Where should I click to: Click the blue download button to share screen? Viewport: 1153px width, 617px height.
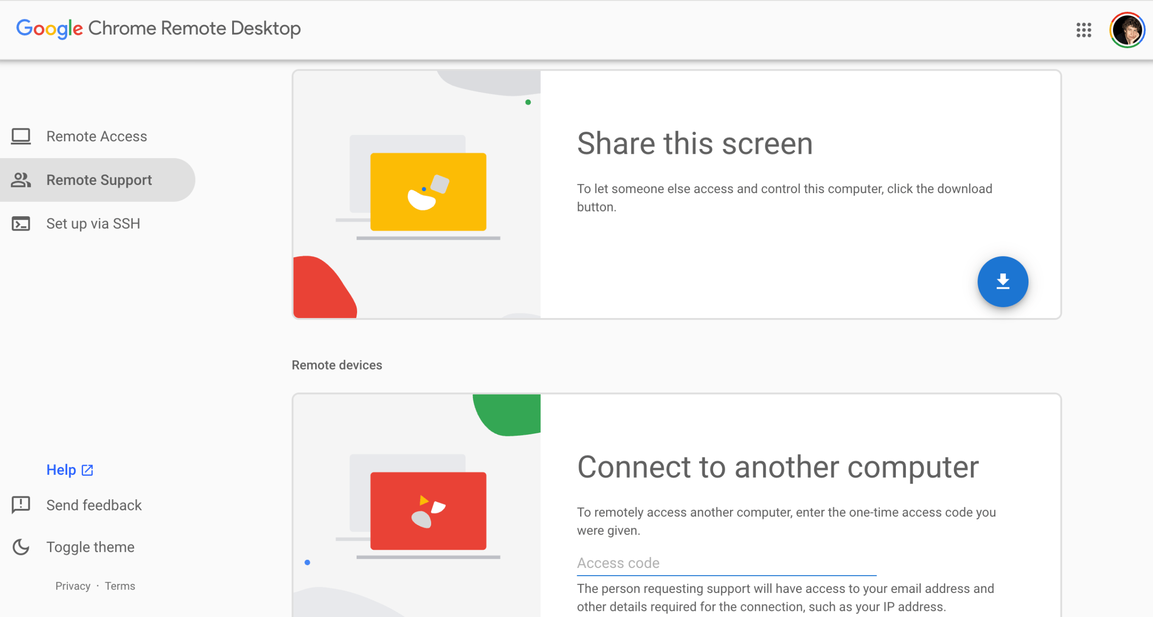(x=1003, y=282)
